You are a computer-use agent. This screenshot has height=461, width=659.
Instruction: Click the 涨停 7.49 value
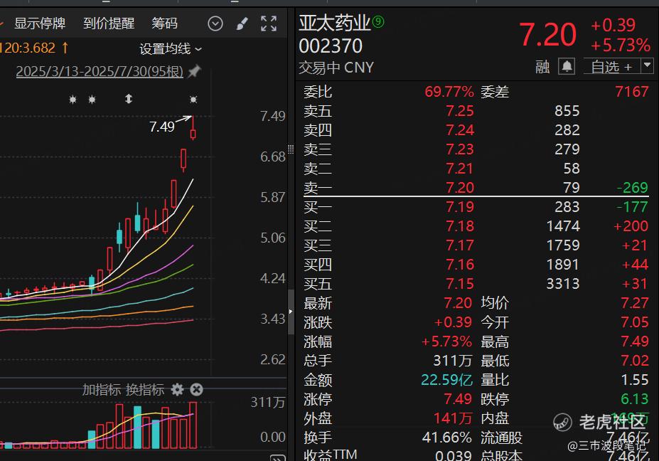click(x=458, y=398)
